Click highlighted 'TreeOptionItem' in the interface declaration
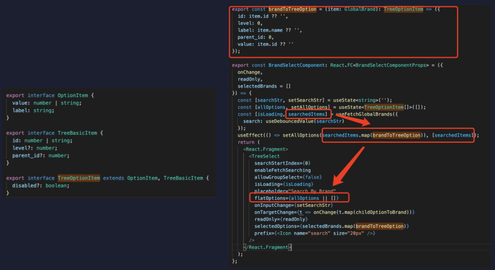Screen dimensions: 495x270 click(x=79, y=178)
